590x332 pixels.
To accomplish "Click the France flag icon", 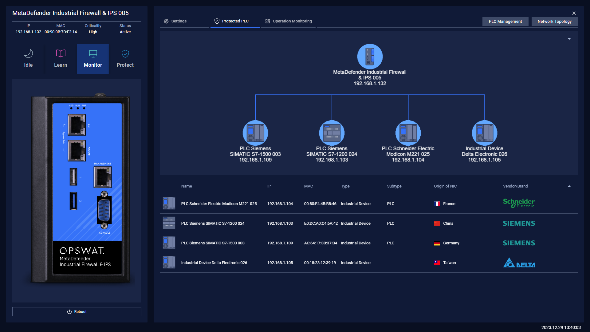I will point(437,204).
